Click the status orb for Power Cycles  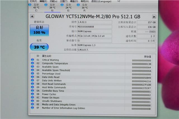pos(32,94)
